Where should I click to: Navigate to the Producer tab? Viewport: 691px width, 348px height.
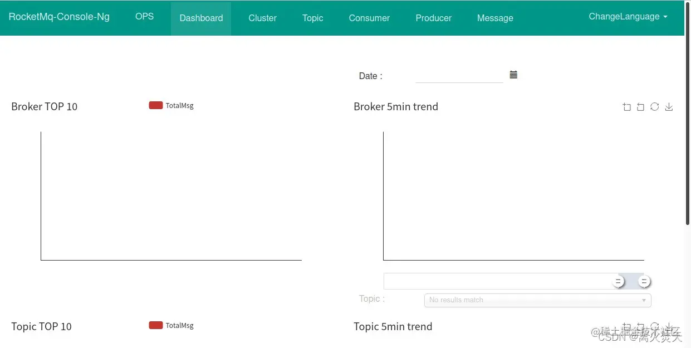[x=433, y=18]
